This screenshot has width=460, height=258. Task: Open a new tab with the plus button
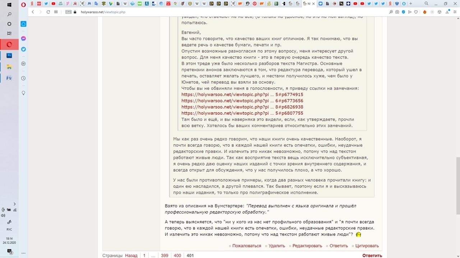410,4
